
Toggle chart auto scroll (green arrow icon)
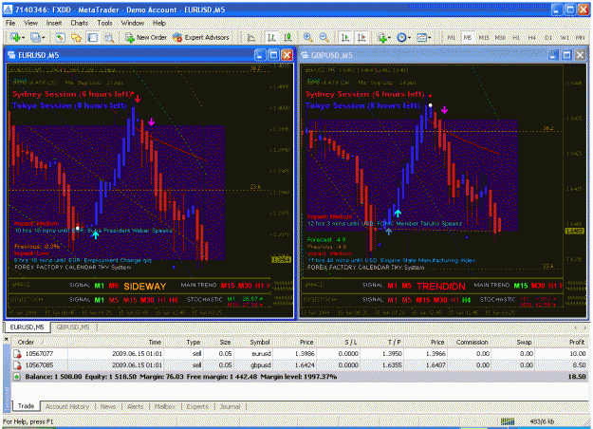pos(345,37)
